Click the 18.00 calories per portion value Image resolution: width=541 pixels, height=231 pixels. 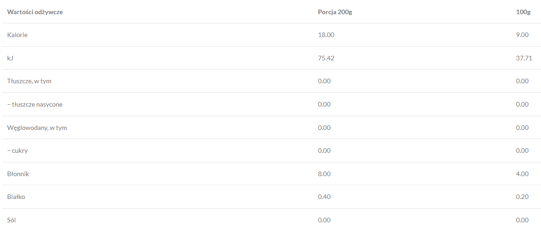click(326, 35)
